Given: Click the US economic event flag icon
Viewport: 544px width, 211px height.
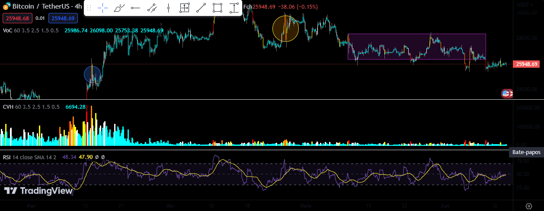Looking at the screenshot, I should (x=506, y=93).
